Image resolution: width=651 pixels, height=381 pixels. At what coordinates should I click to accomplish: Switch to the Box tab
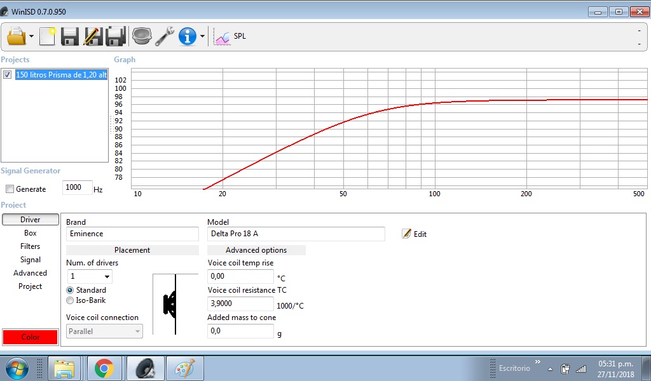tap(31, 233)
